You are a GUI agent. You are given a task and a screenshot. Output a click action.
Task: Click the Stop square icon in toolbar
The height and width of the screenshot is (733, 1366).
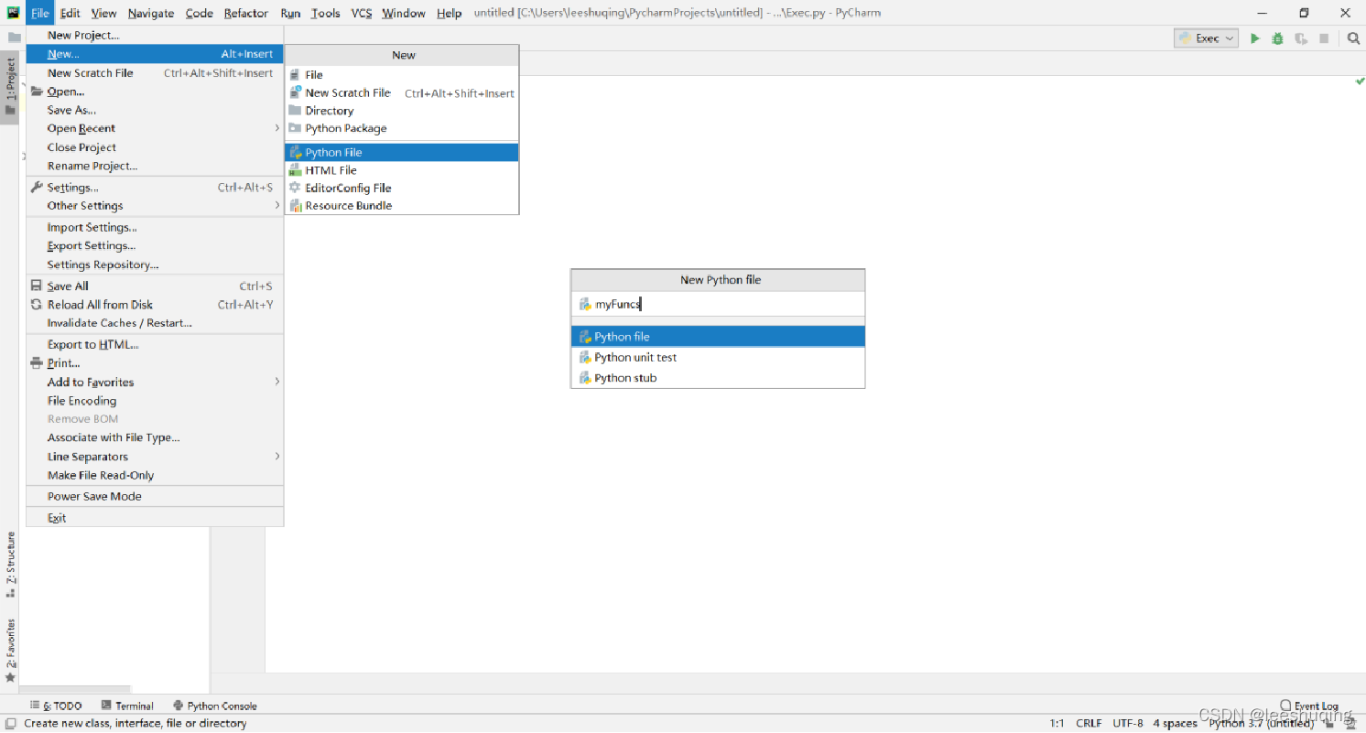[x=1324, y=38]
